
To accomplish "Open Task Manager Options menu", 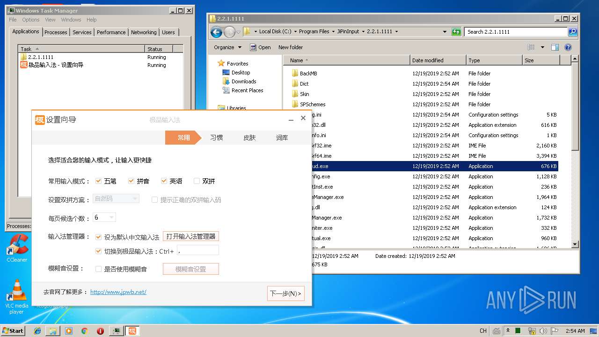I will [x=31, y=20].
